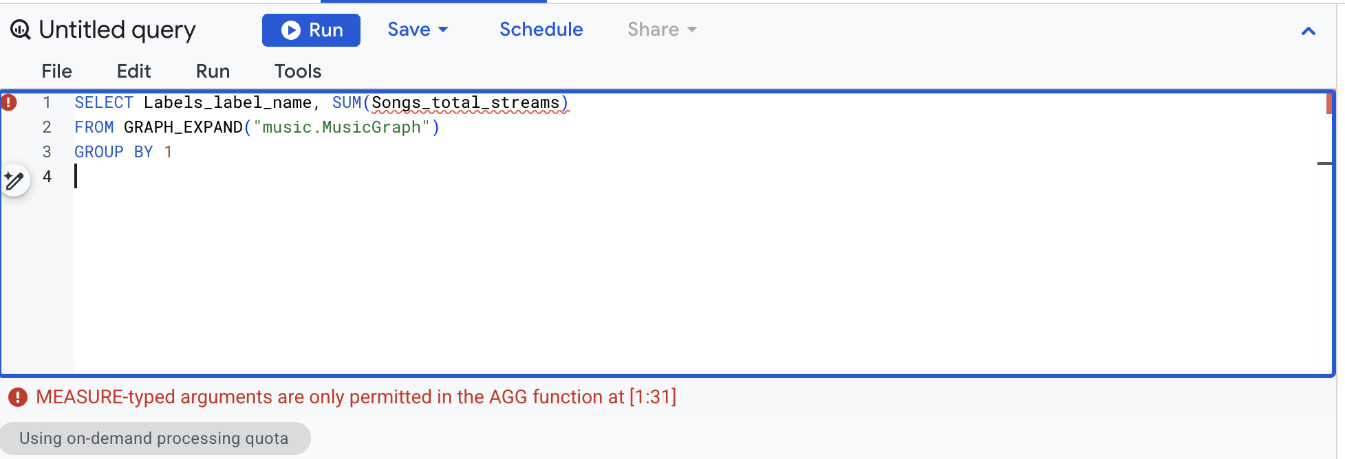1345x459 pixels.
Task: Open the magic pencil AI assist icon
Action: [x=14, y=181]
